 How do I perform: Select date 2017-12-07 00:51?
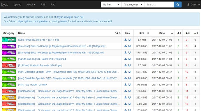[x=162, y=65]
